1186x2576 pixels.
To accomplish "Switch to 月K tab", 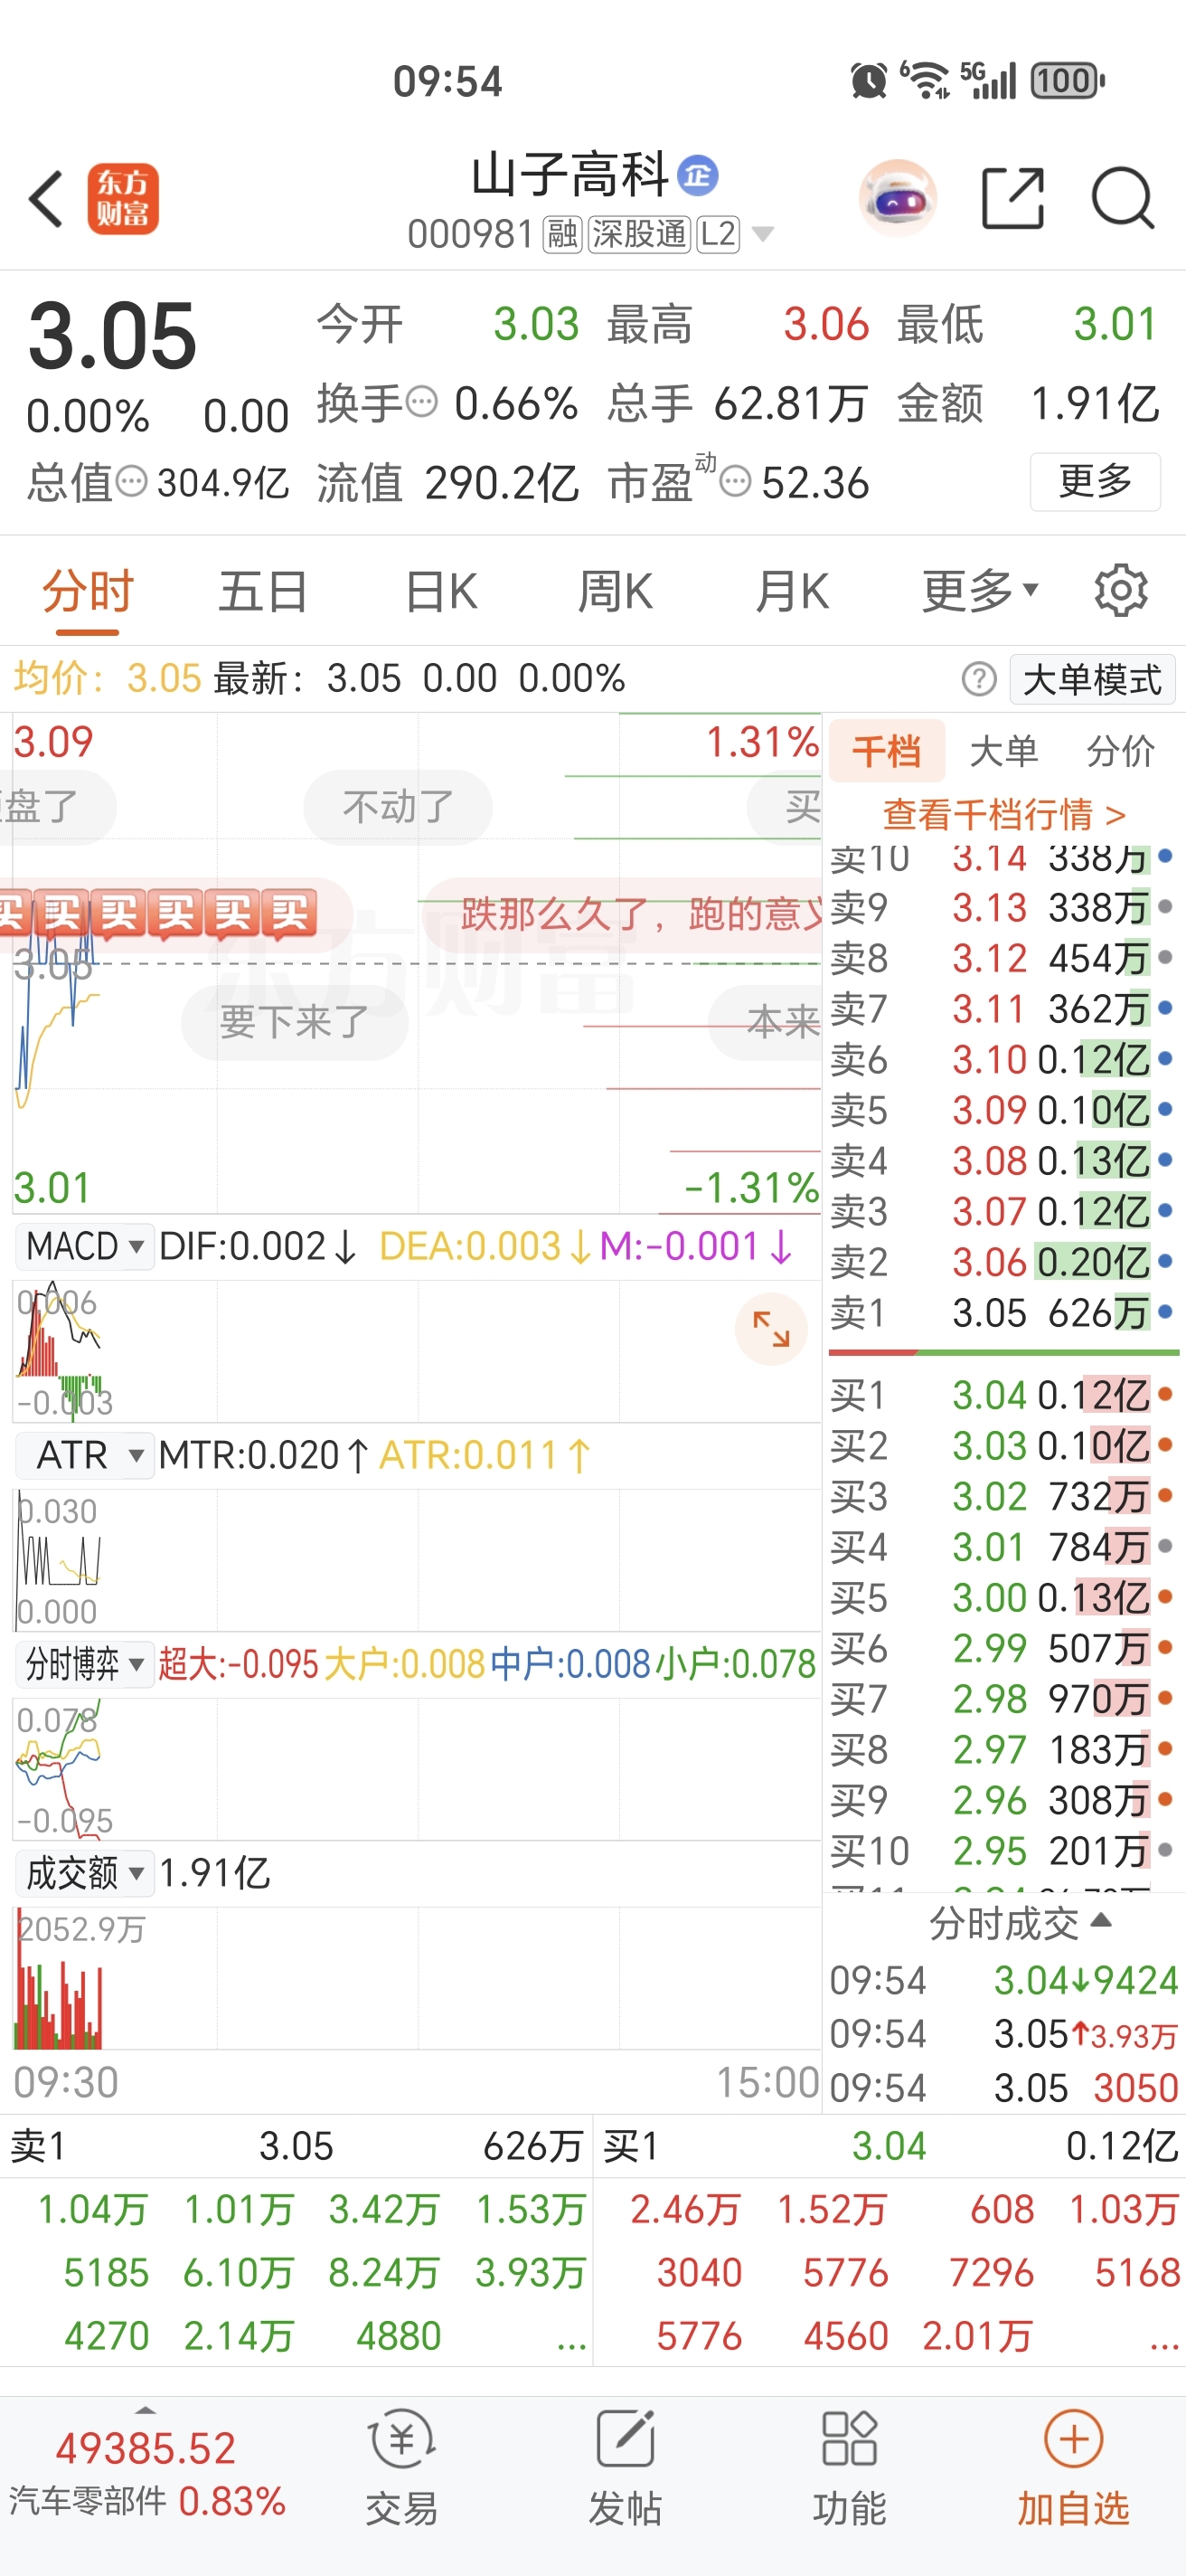I will [791, 591].
